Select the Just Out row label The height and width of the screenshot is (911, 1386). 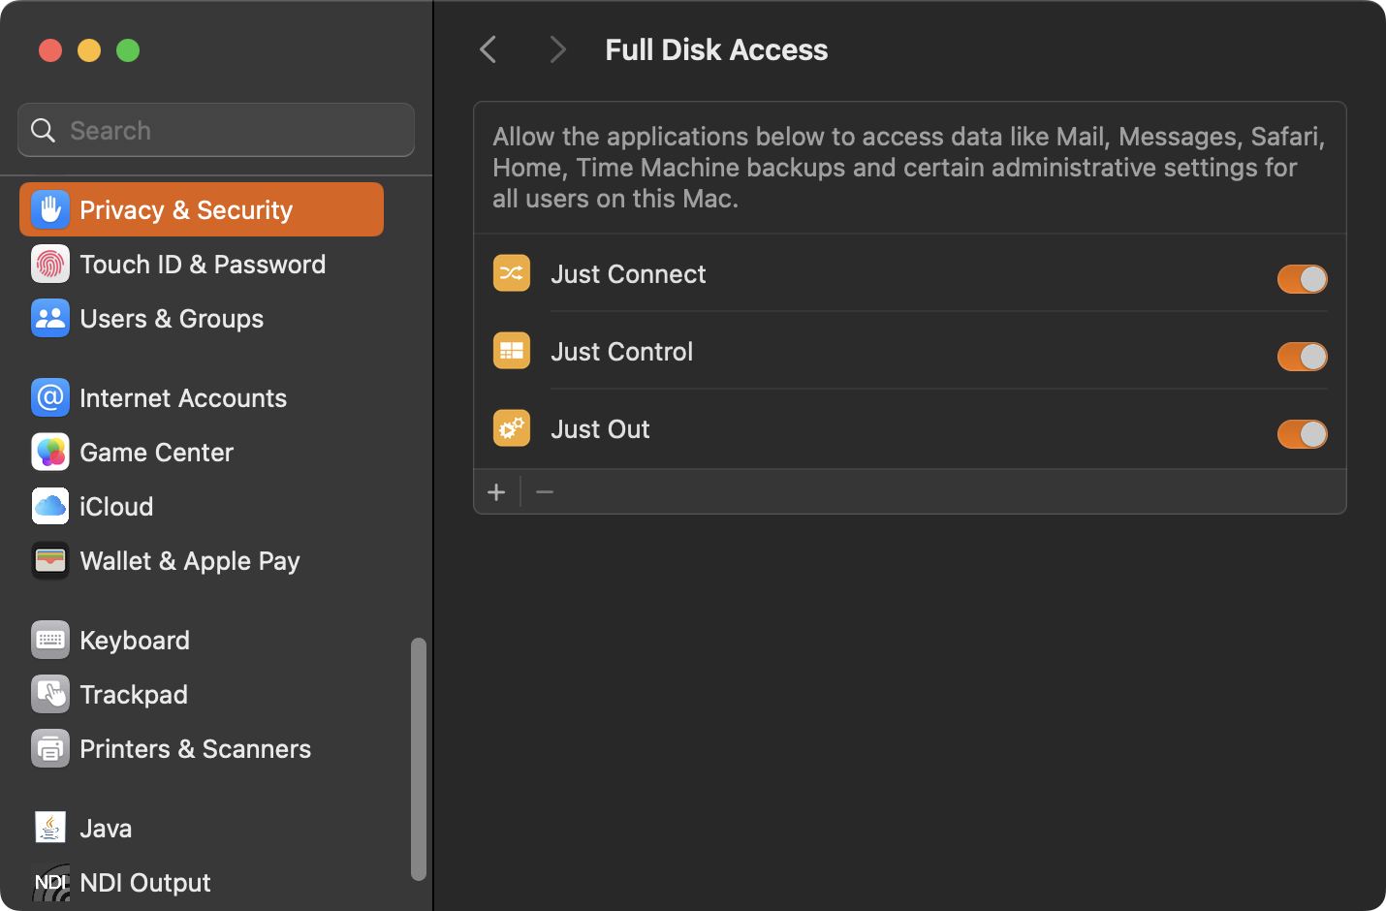tap(600, 429)
